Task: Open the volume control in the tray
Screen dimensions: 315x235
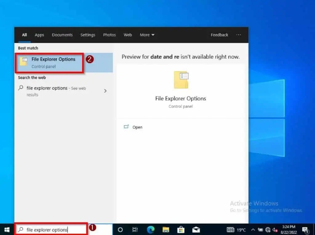Action: pyautogui.click(x=274, y=229)
